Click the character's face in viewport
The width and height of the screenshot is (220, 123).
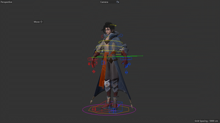point(108,30)
